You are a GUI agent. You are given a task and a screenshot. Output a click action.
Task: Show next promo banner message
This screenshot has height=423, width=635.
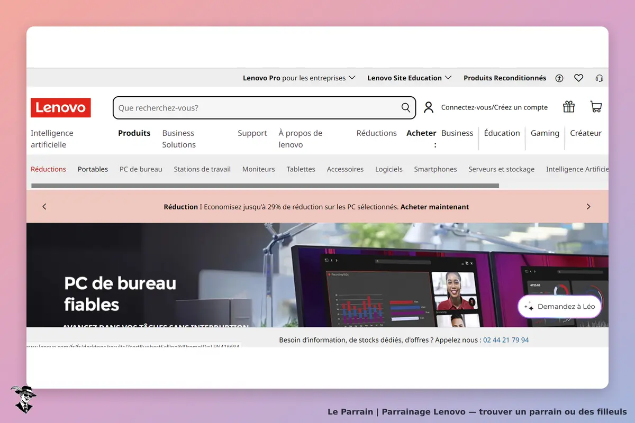point(588,207)
